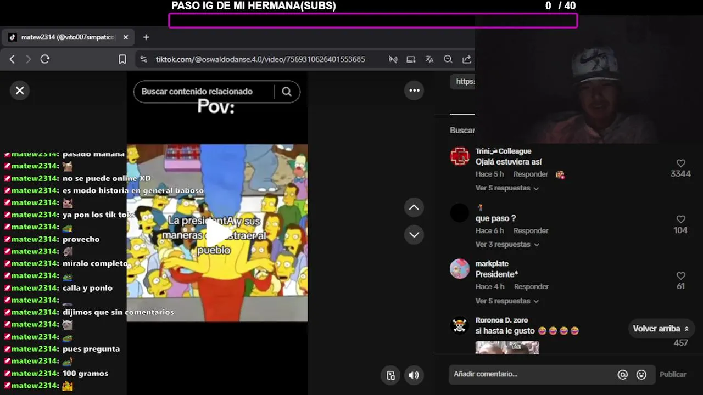The width and height of the screenshot is (703, 395).
Task: Reply to markplate's comment
Action: [531, 287]
